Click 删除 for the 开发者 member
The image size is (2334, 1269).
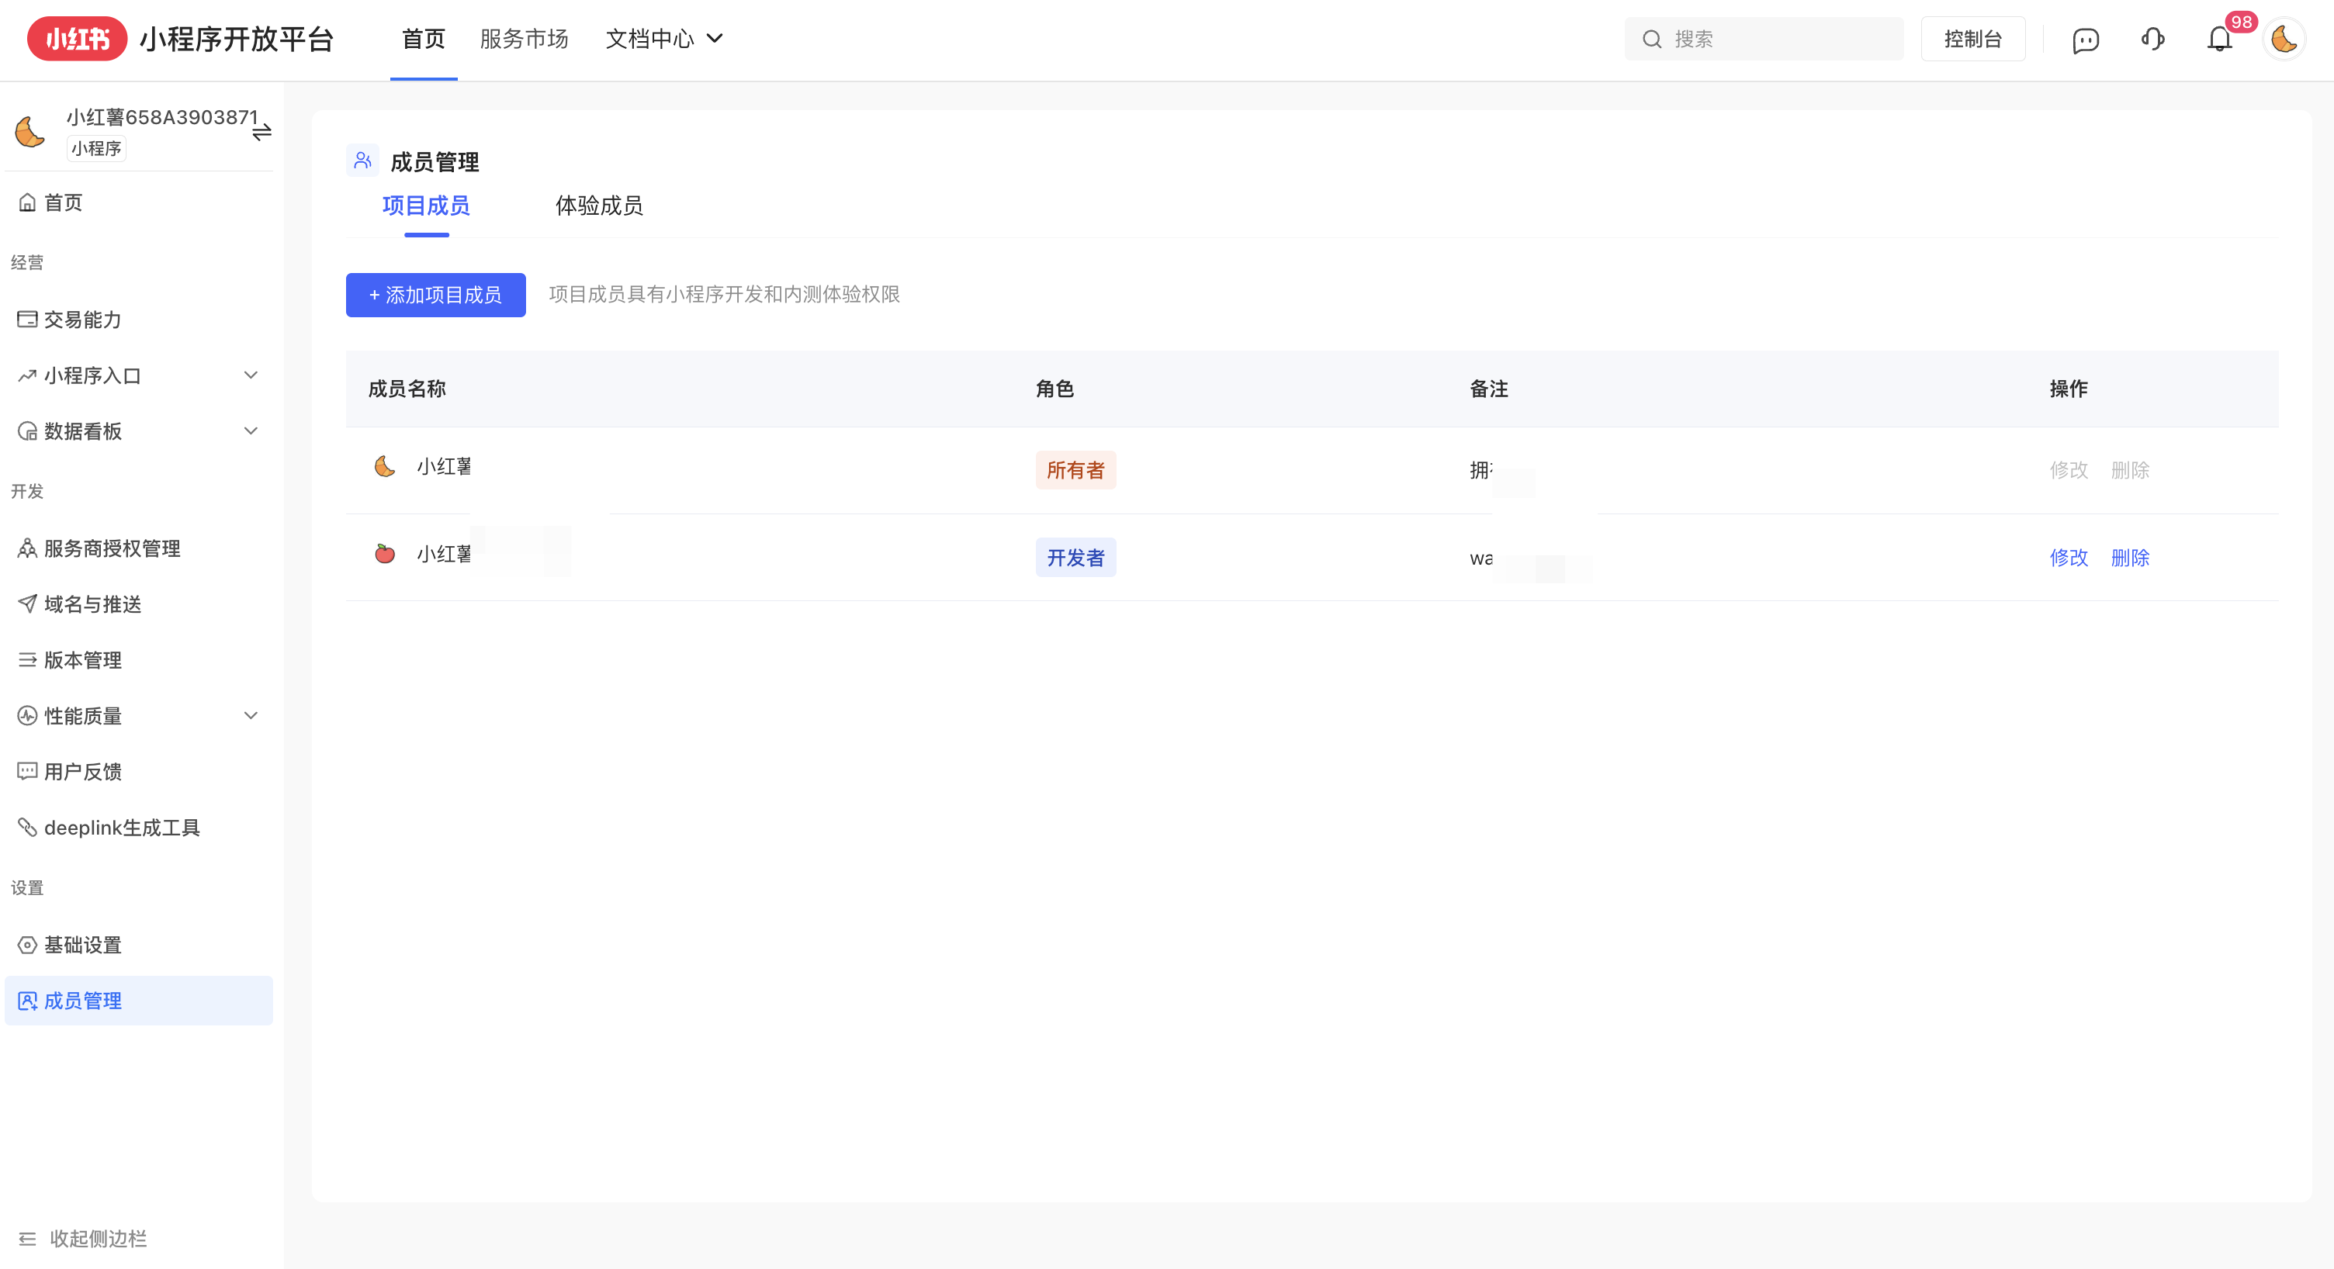point(2129,557)
